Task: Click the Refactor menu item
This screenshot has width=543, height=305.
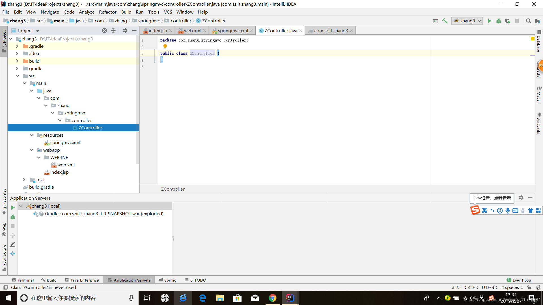Action: click(x=108, y=12)
